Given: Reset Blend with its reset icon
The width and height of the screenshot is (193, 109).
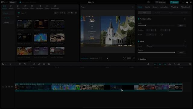Looking at the screenshot, I should click(185, 41).
